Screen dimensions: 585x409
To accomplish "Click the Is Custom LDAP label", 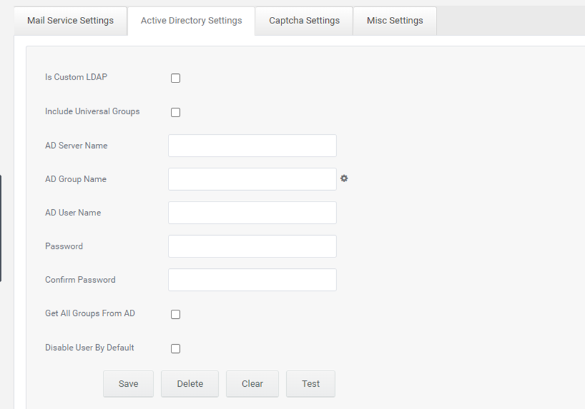I will (76, 77).
